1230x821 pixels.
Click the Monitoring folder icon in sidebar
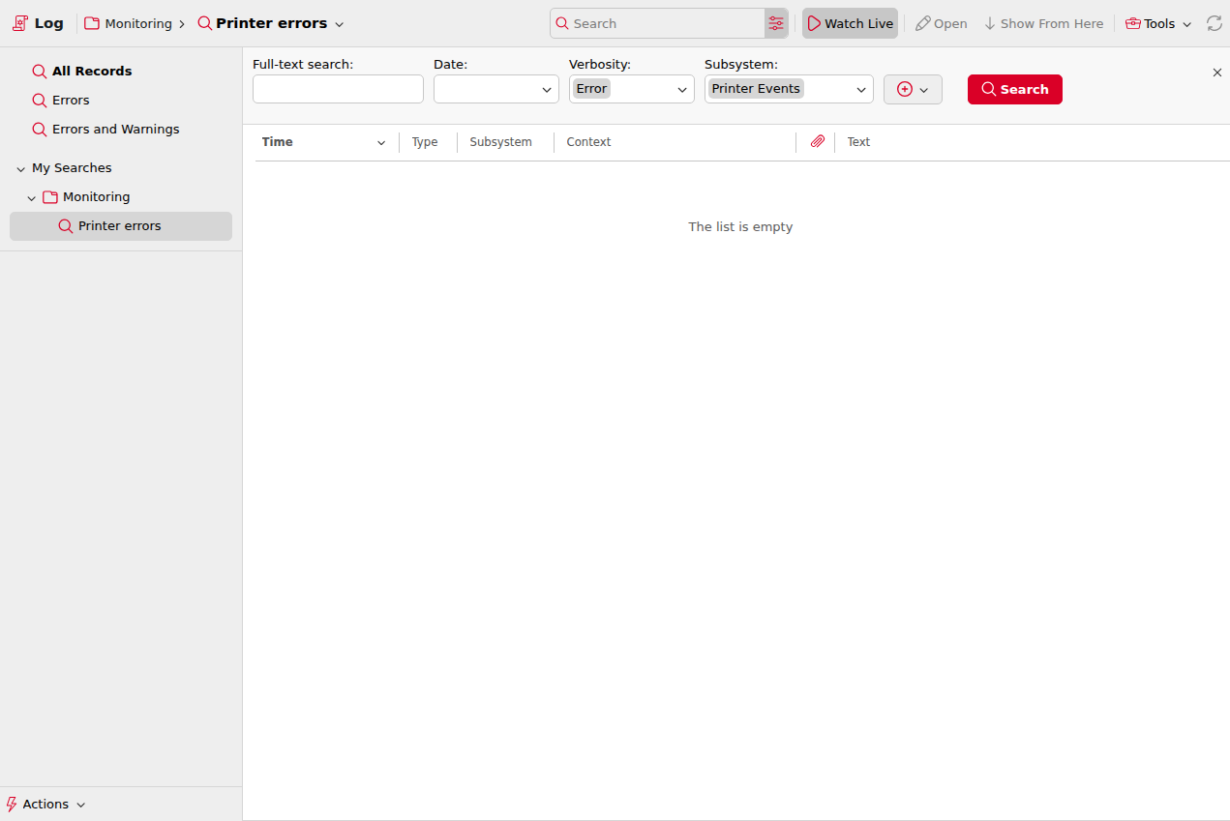[50, 197]
